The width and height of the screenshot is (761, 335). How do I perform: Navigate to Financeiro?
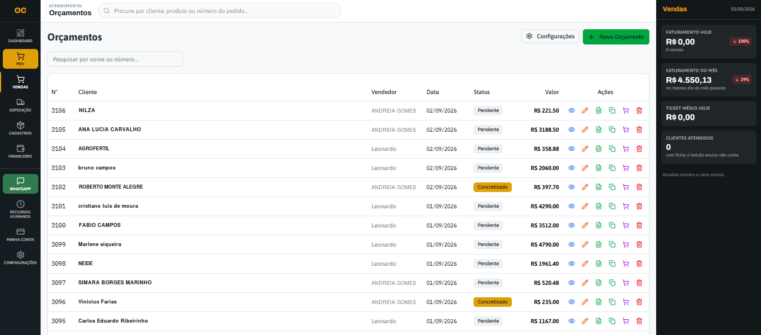tap(20, 151)
